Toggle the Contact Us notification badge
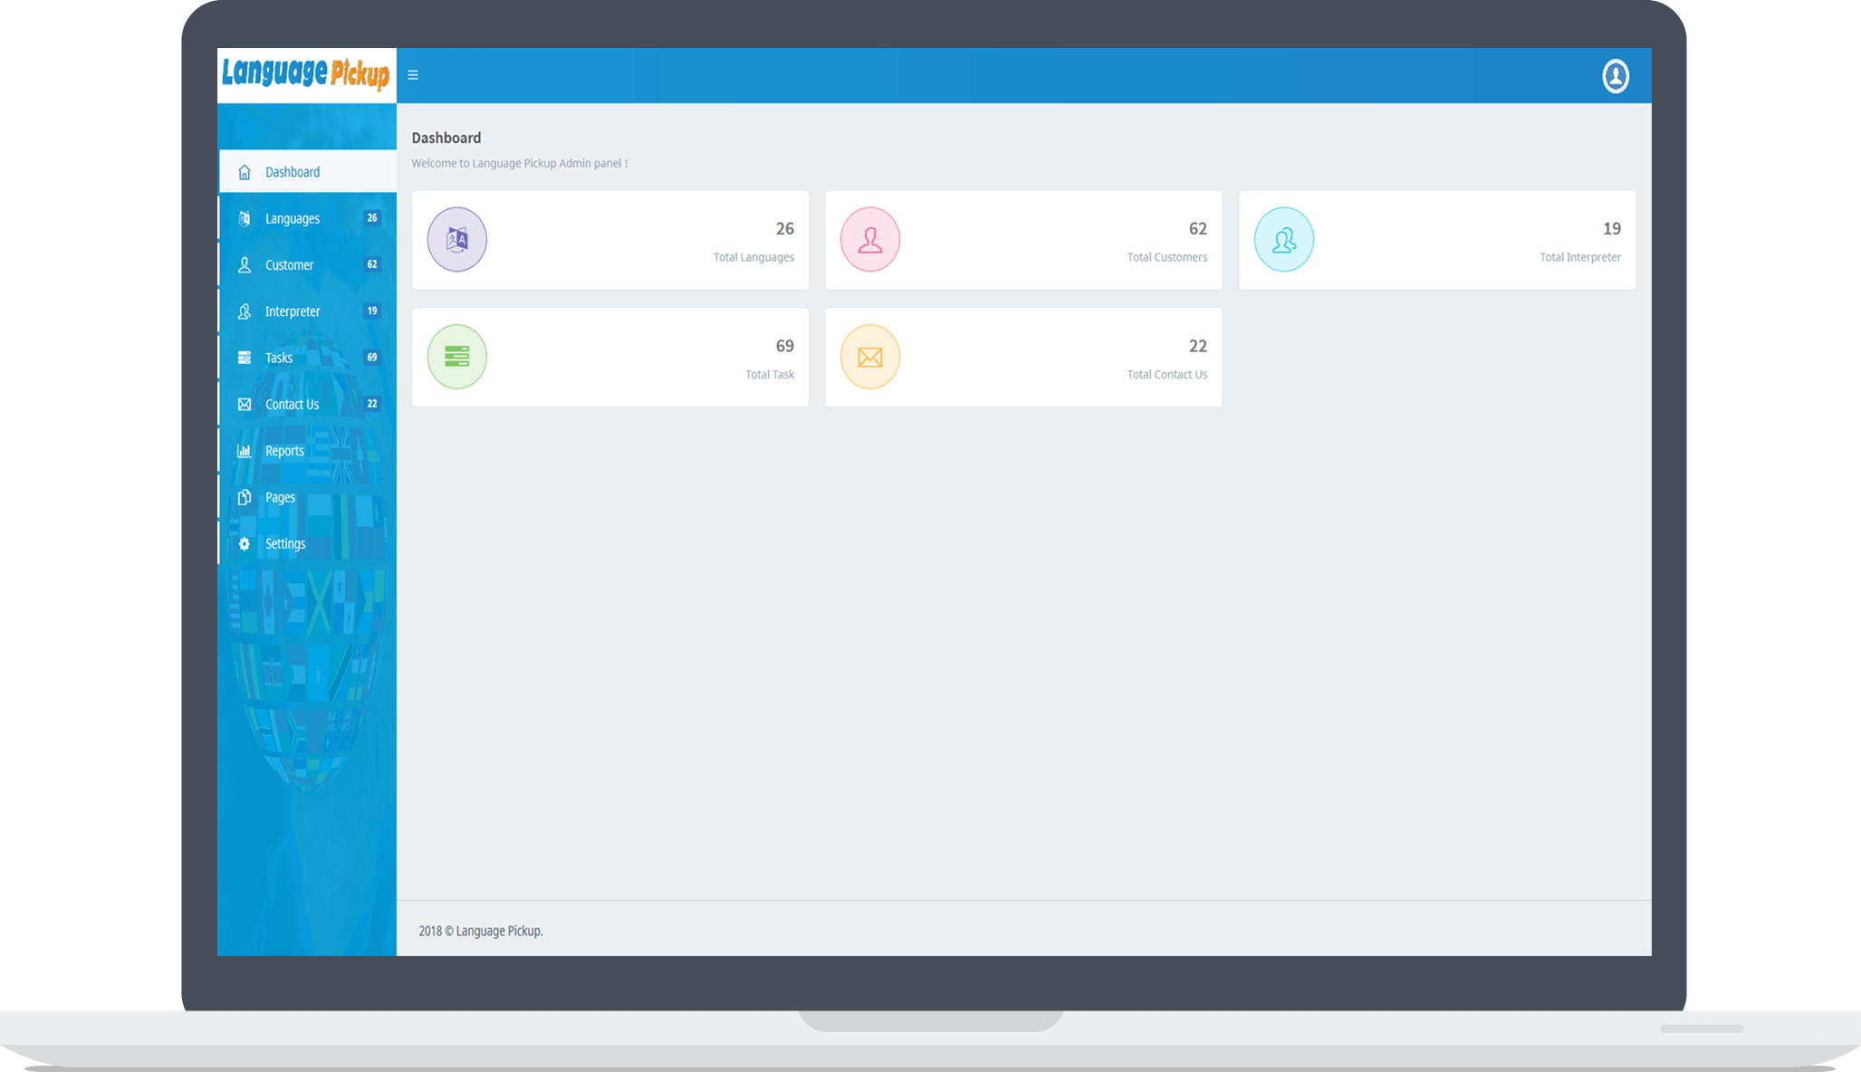This screenshot has width=1861, height=1072. coord(372,403)
